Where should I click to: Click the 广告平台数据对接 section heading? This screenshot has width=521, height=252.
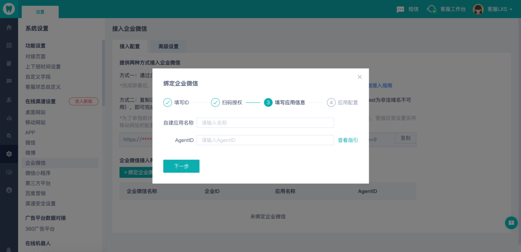pyautogui.click(x=46, y=218)
